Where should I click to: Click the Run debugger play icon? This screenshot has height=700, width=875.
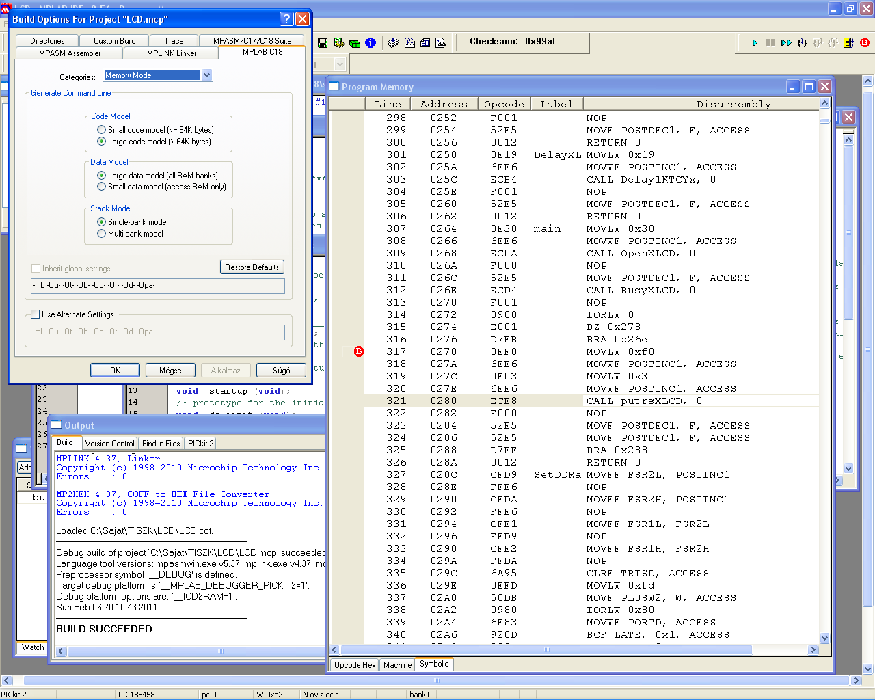pyautogui.click(x=755, y=42)
